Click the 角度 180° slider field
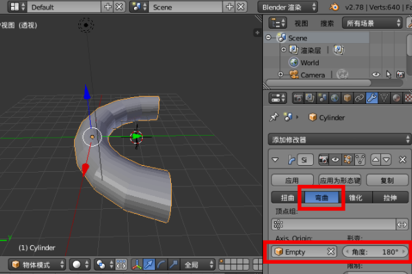 click(x=375, y=252)
